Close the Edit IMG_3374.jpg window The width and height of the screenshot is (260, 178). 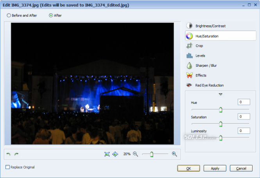click(x=255, y=5)
